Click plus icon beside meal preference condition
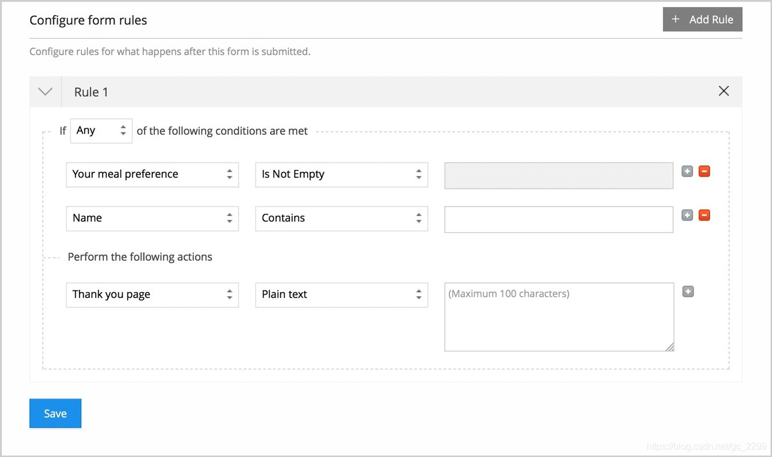 coord(687,171)
